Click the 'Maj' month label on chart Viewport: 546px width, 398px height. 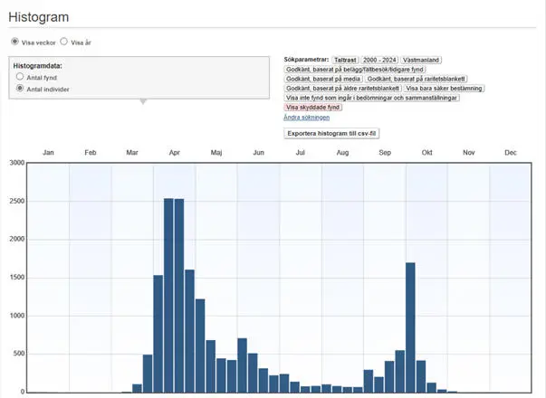pyautogui.click(x=216, y=153)
